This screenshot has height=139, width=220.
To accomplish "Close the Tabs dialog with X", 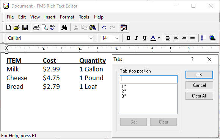I will point(209,59).
